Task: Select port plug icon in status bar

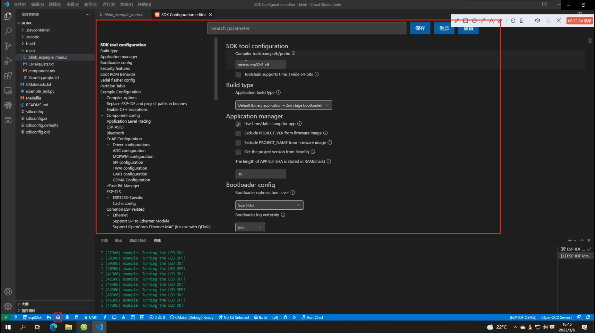Action: pos(16,317)
